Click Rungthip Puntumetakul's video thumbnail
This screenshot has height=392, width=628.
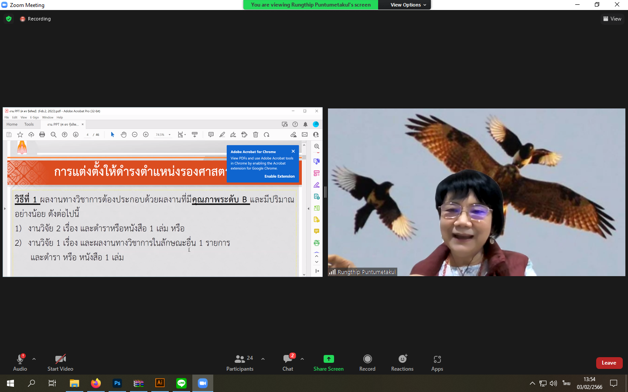tap(476, 192)
